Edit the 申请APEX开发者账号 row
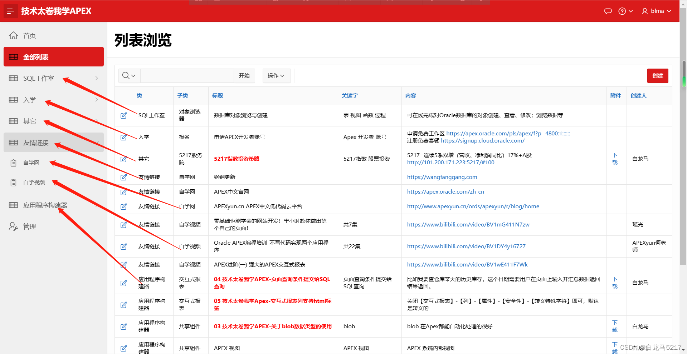The image size is (687, 354). click(124, 137)
